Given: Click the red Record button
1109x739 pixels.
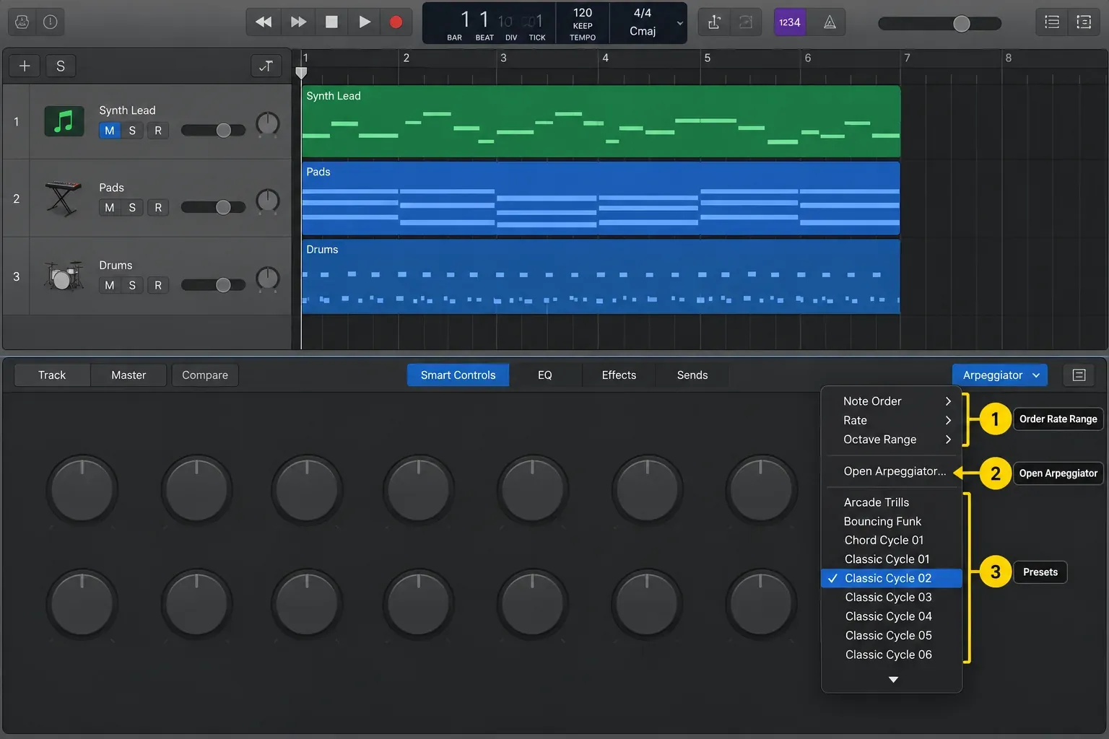Looking at the screenshot, I should [x=396, y=22].
